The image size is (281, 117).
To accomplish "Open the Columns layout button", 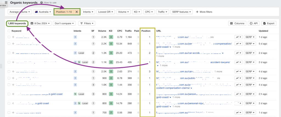I will [237, 24].
